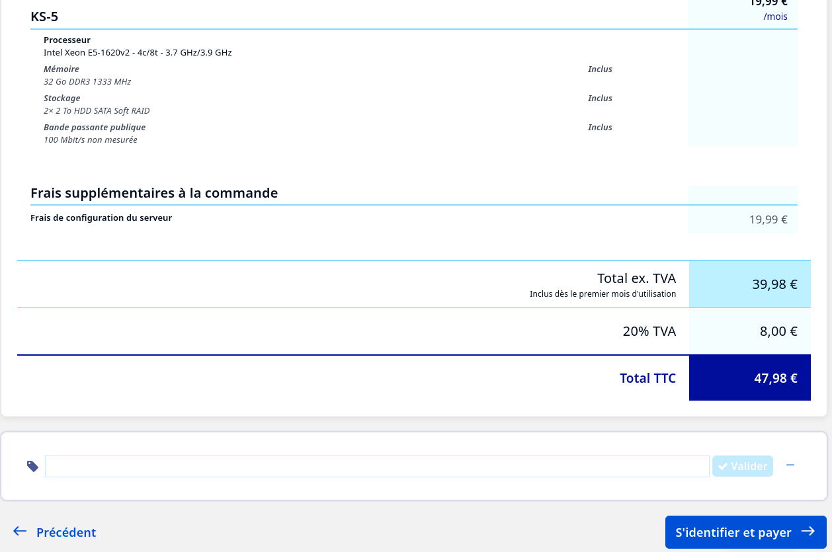Screen dimensions: 832x552
Task: Click the Frais supplémentaires à la commande heading
Action: coord(154,193)
